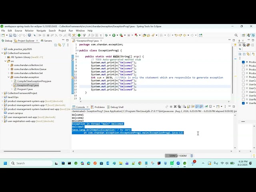Screen dimensions: 256x192
Task: Open the Navigate menu
Action: coord(41,31)
